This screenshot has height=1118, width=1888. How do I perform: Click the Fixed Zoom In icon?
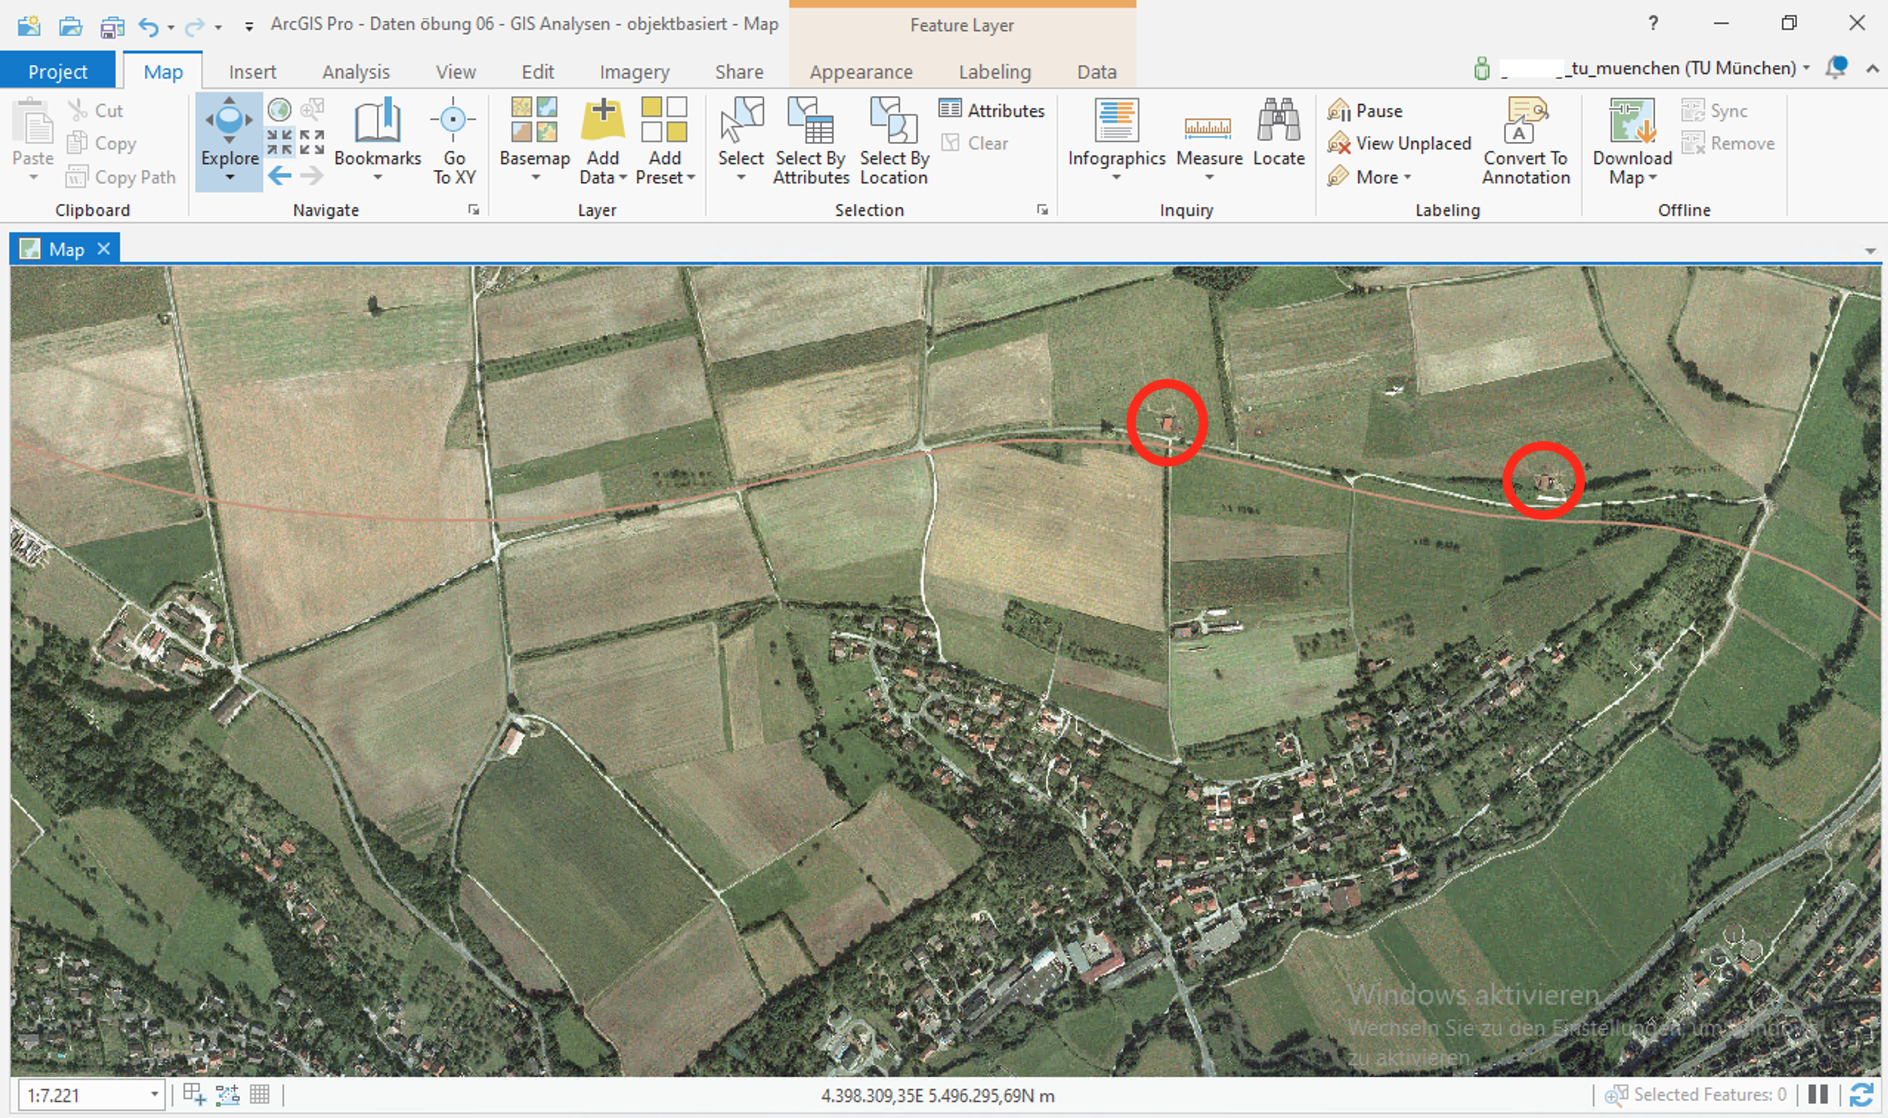click(x=279, y=142)
